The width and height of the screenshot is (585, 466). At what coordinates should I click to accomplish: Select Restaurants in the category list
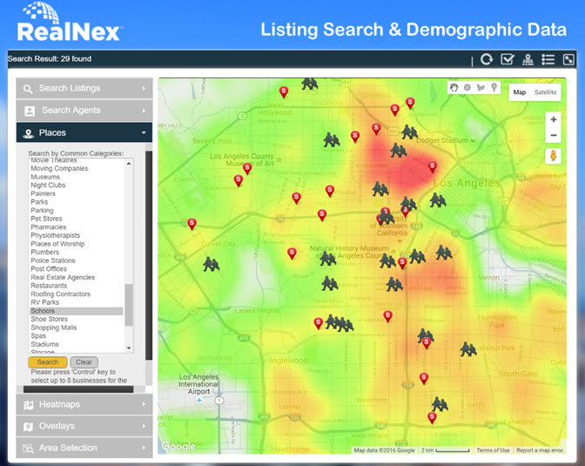[49, 286]
